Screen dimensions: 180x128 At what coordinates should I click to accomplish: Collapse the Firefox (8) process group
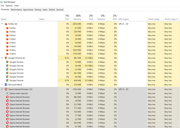[x=2, y=24]
